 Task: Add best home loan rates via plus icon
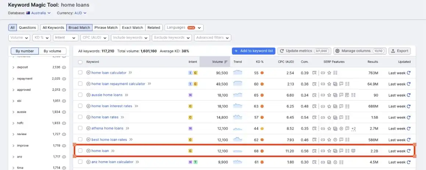click(x=88, y=140)
